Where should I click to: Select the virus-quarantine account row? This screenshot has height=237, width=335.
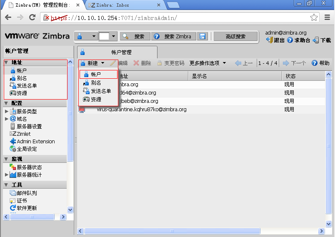[x=201, y=109]
